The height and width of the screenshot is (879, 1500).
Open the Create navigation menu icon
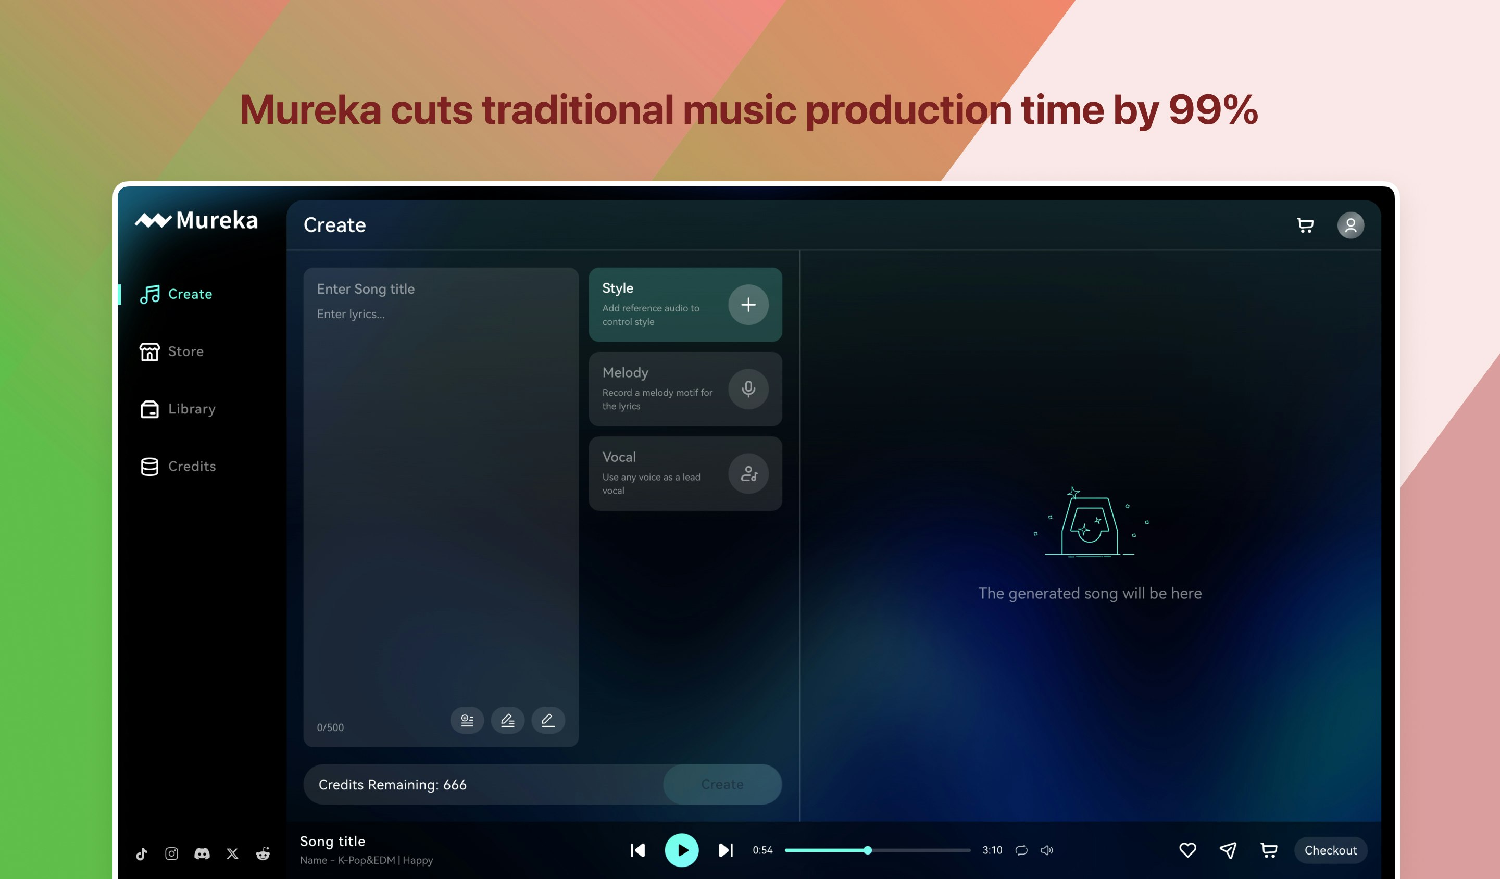point(151,294)
